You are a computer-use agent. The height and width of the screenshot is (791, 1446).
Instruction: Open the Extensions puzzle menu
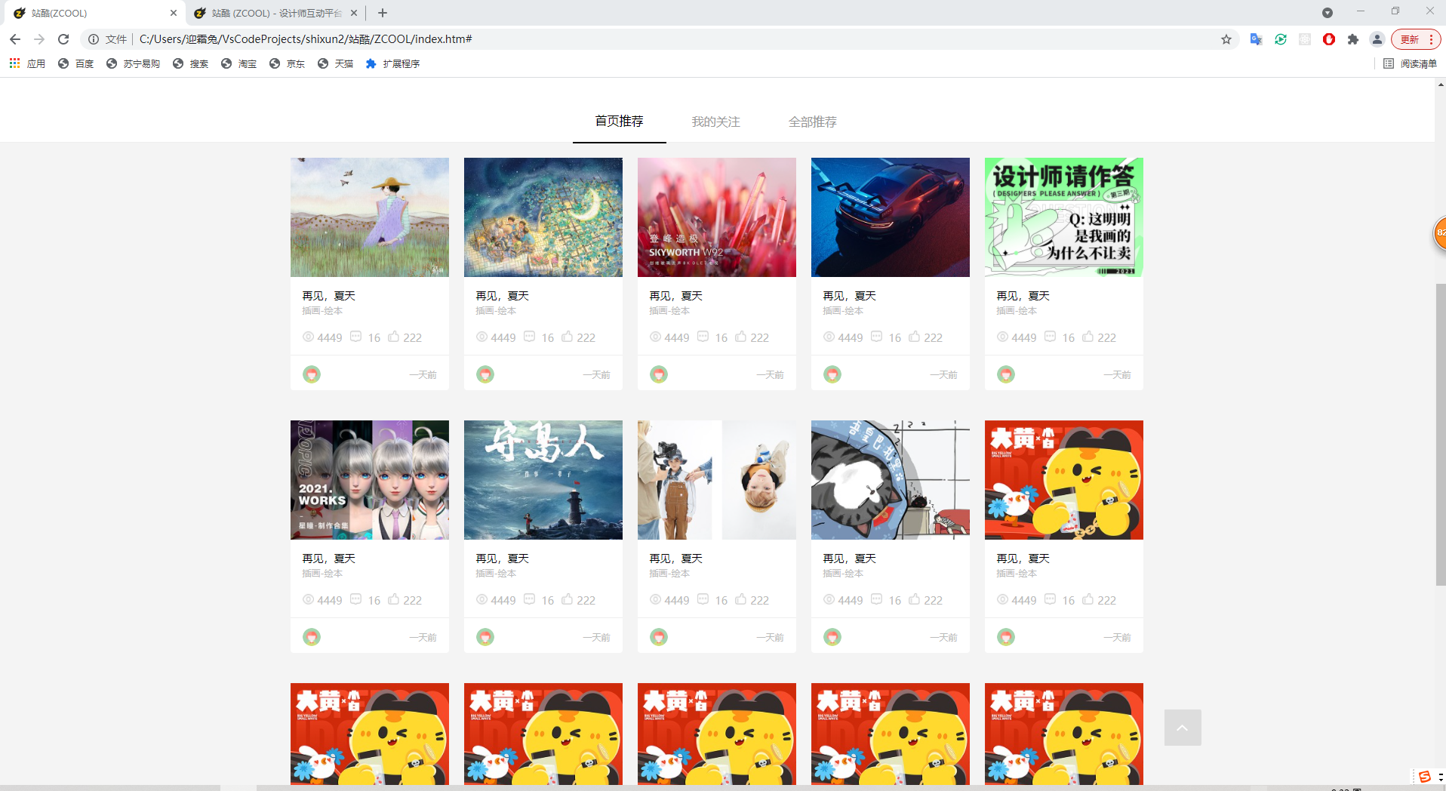pos(1353,39)
